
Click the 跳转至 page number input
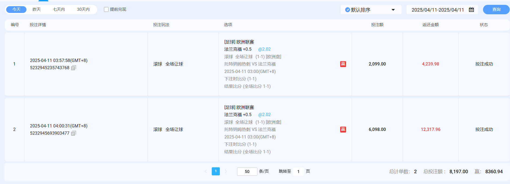(298, 171)
